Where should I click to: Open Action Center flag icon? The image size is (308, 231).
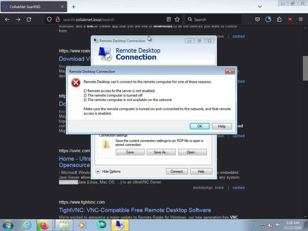click(x=277, y=225)
